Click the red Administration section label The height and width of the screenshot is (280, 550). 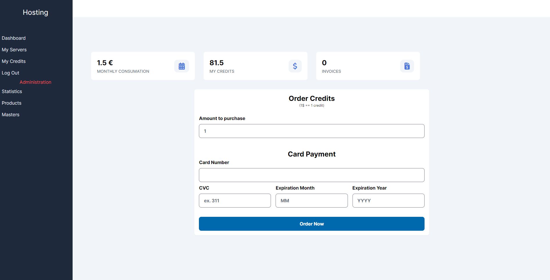pos(35,82)
